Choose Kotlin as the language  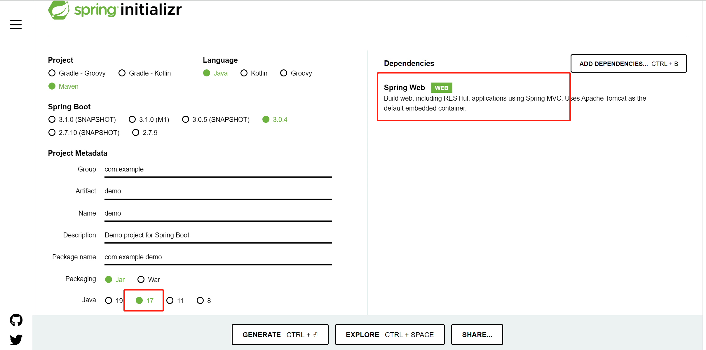[x=254, y=73]
